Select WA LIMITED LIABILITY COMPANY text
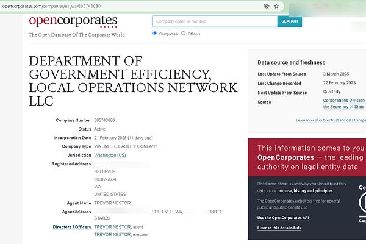 click(126, 146)
